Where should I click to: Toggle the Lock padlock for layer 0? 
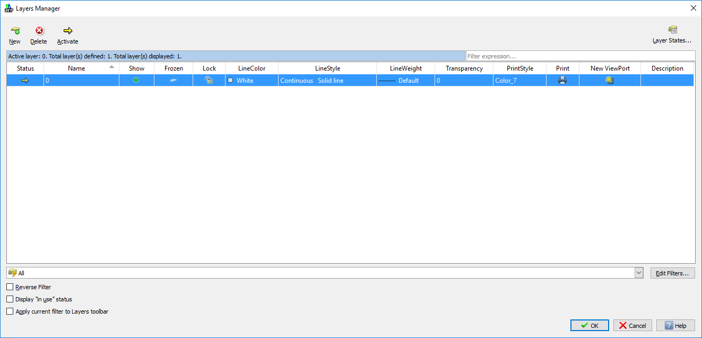[209, 80]
